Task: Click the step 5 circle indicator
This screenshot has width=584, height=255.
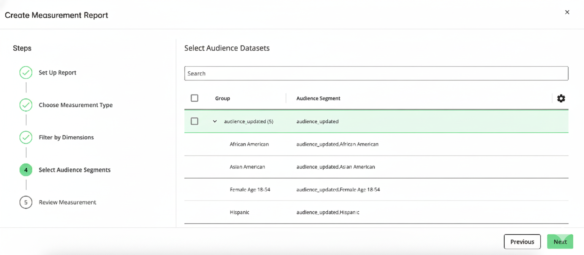Action: click(25, 202)
